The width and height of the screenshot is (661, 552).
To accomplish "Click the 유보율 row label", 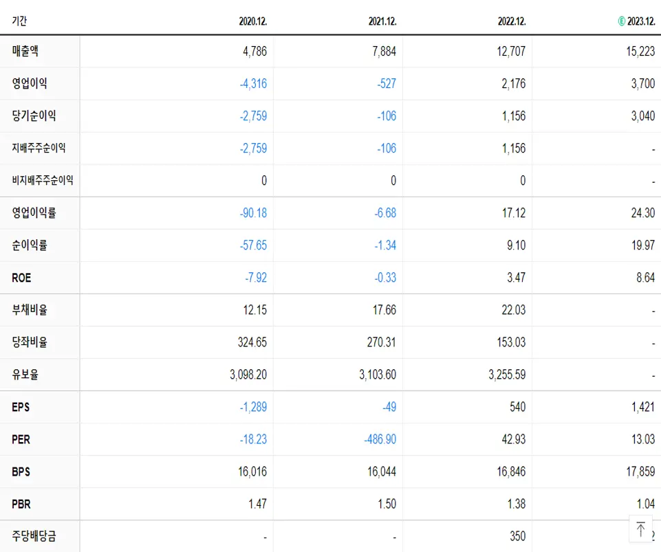I will (25, 374).
